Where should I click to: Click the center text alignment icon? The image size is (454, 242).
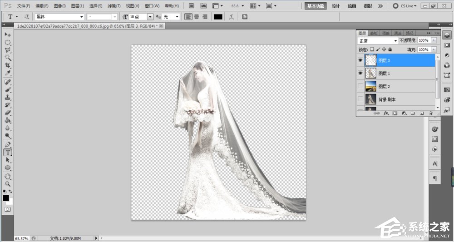click(197, 16)
